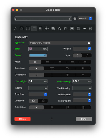
Task: Set Orientation to the third vertical option
Action: (68, 107)
